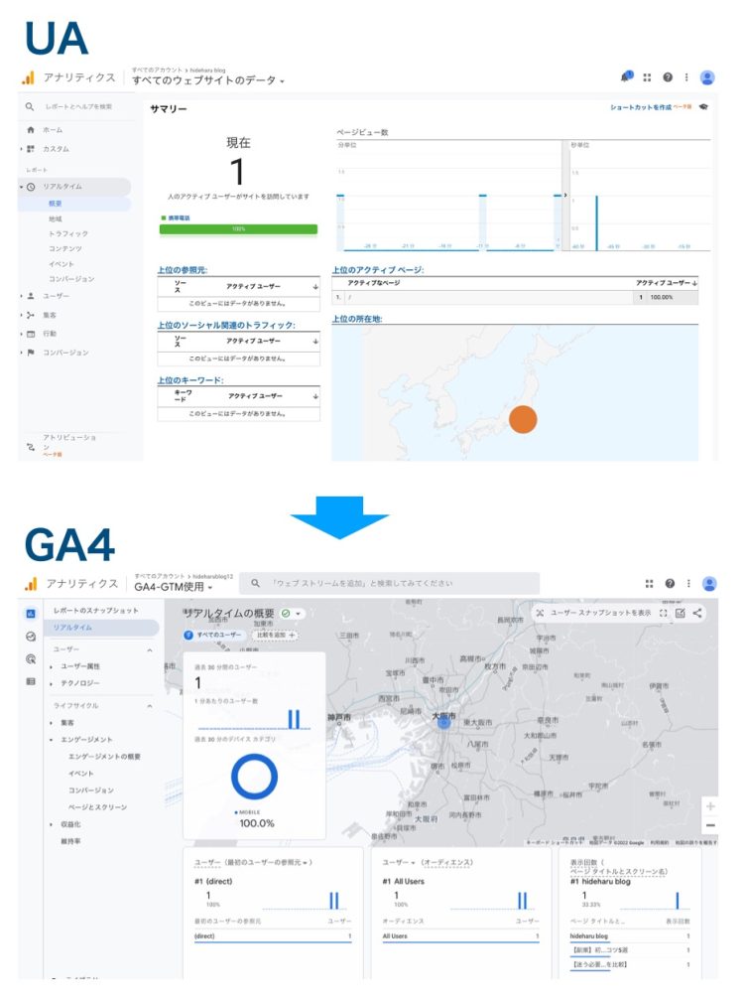Click the GA4 Explore icon in left rail

[x=31, y=637]
